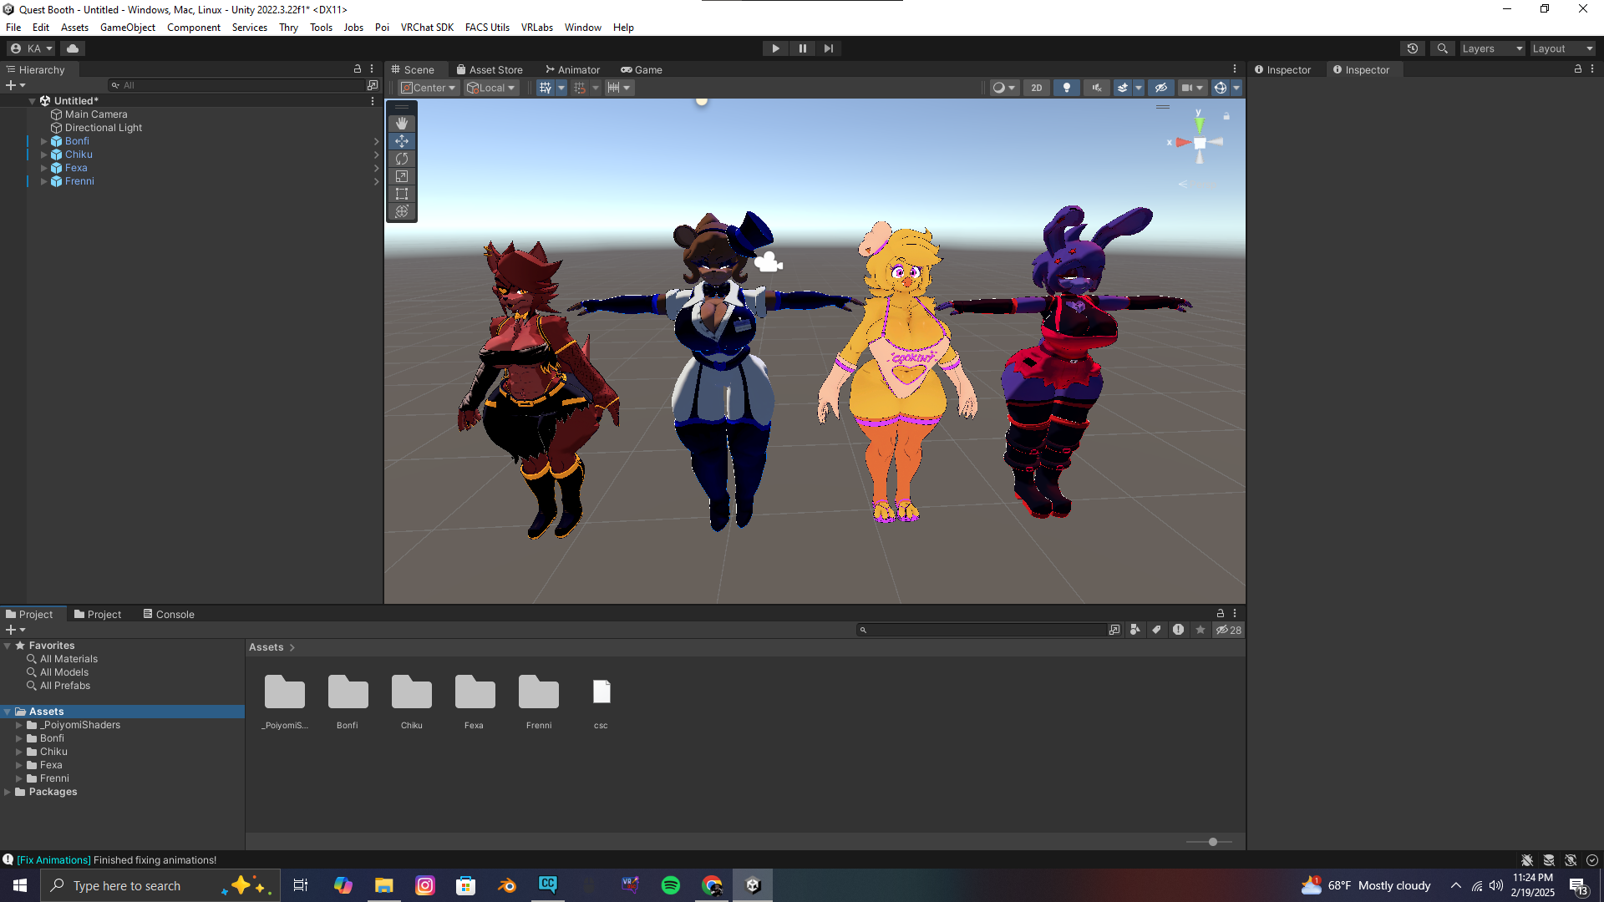Open Unity cloud services icon
This screenshot has height=902, width=1604.
[73, 48]
